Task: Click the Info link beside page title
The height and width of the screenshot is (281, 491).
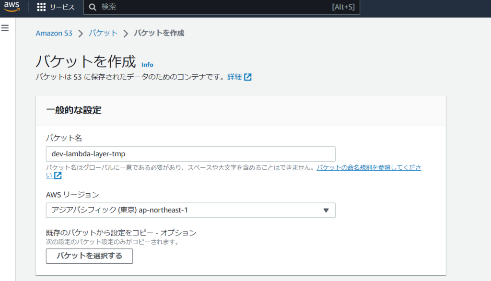Action: click(147, 65)
